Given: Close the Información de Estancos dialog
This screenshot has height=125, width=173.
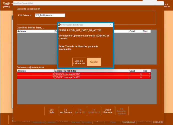Looking at the screenshot, I should click(x=111, y=25).
